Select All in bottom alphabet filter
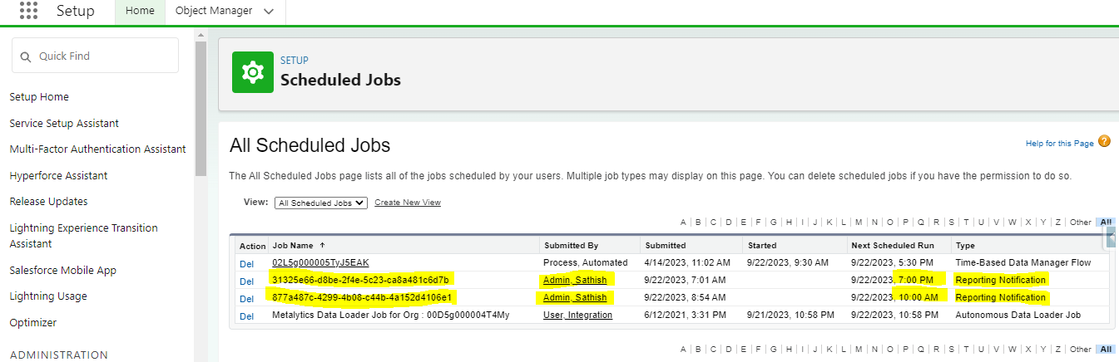The image size is (1119, 362). click(x=1106, y=350)
